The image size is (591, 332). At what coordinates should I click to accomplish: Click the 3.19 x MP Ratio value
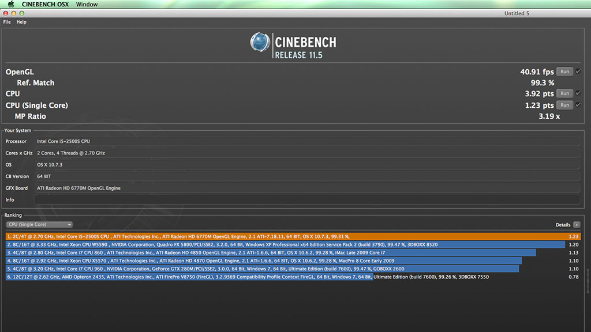(549, 116)
